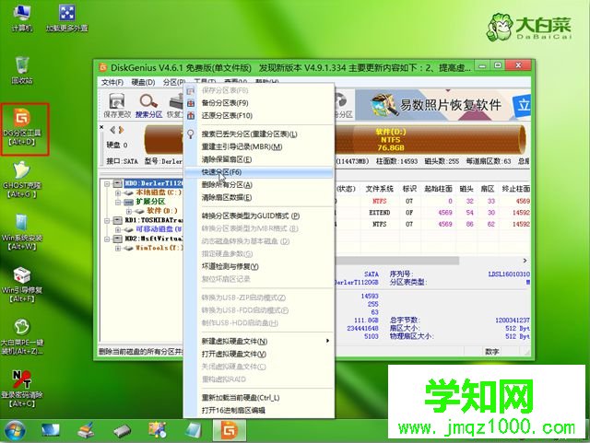The height and width of the screenshot is (443, 590).
Task: Open the Windows Start button
Action: click(x=15, y=431)
